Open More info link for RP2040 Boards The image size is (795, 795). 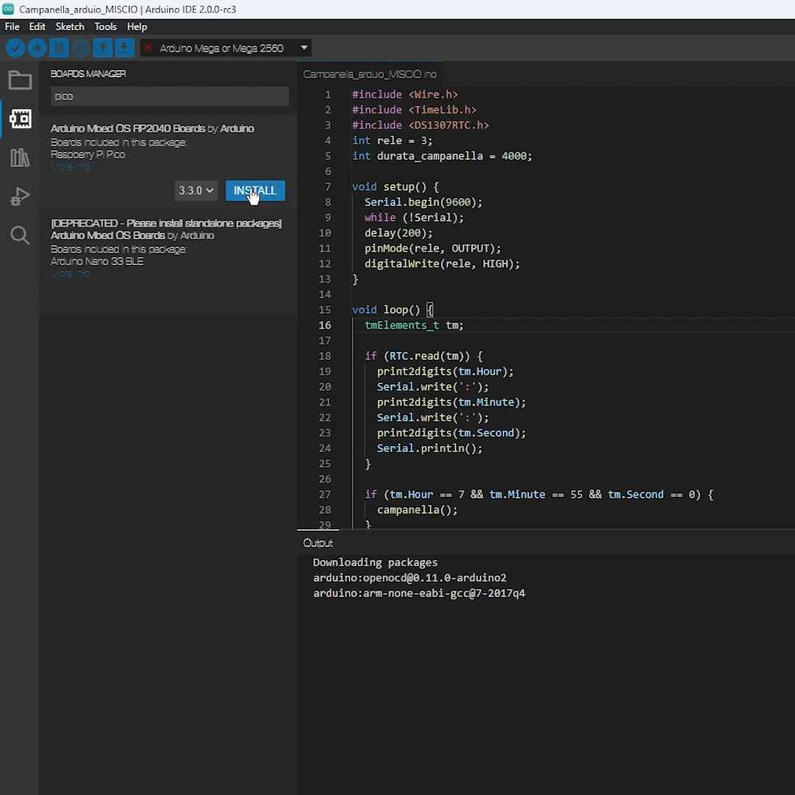[71, 167]
